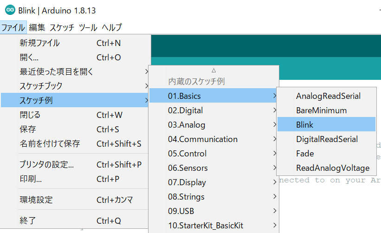The width and height of the screenshot is (381, 233).
Task: Expand 04.Communication examples category
Action: click(214, 139)
